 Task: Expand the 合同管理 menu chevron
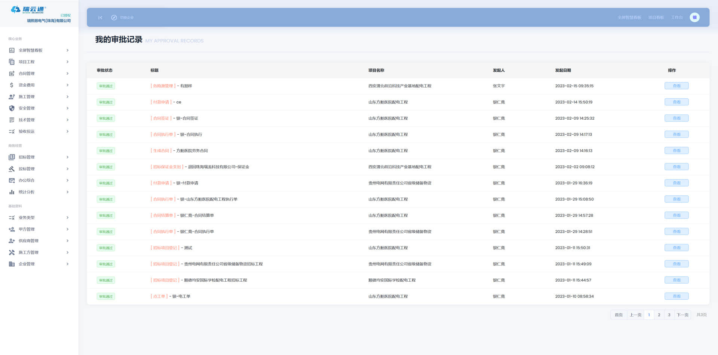67,73
